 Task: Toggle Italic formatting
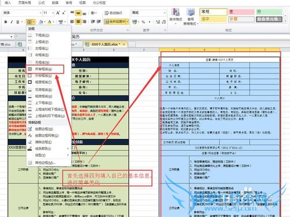click(x=12, y=22)
